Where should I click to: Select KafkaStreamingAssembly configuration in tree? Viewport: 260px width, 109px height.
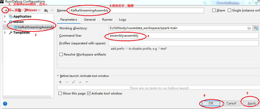point(28,27)
